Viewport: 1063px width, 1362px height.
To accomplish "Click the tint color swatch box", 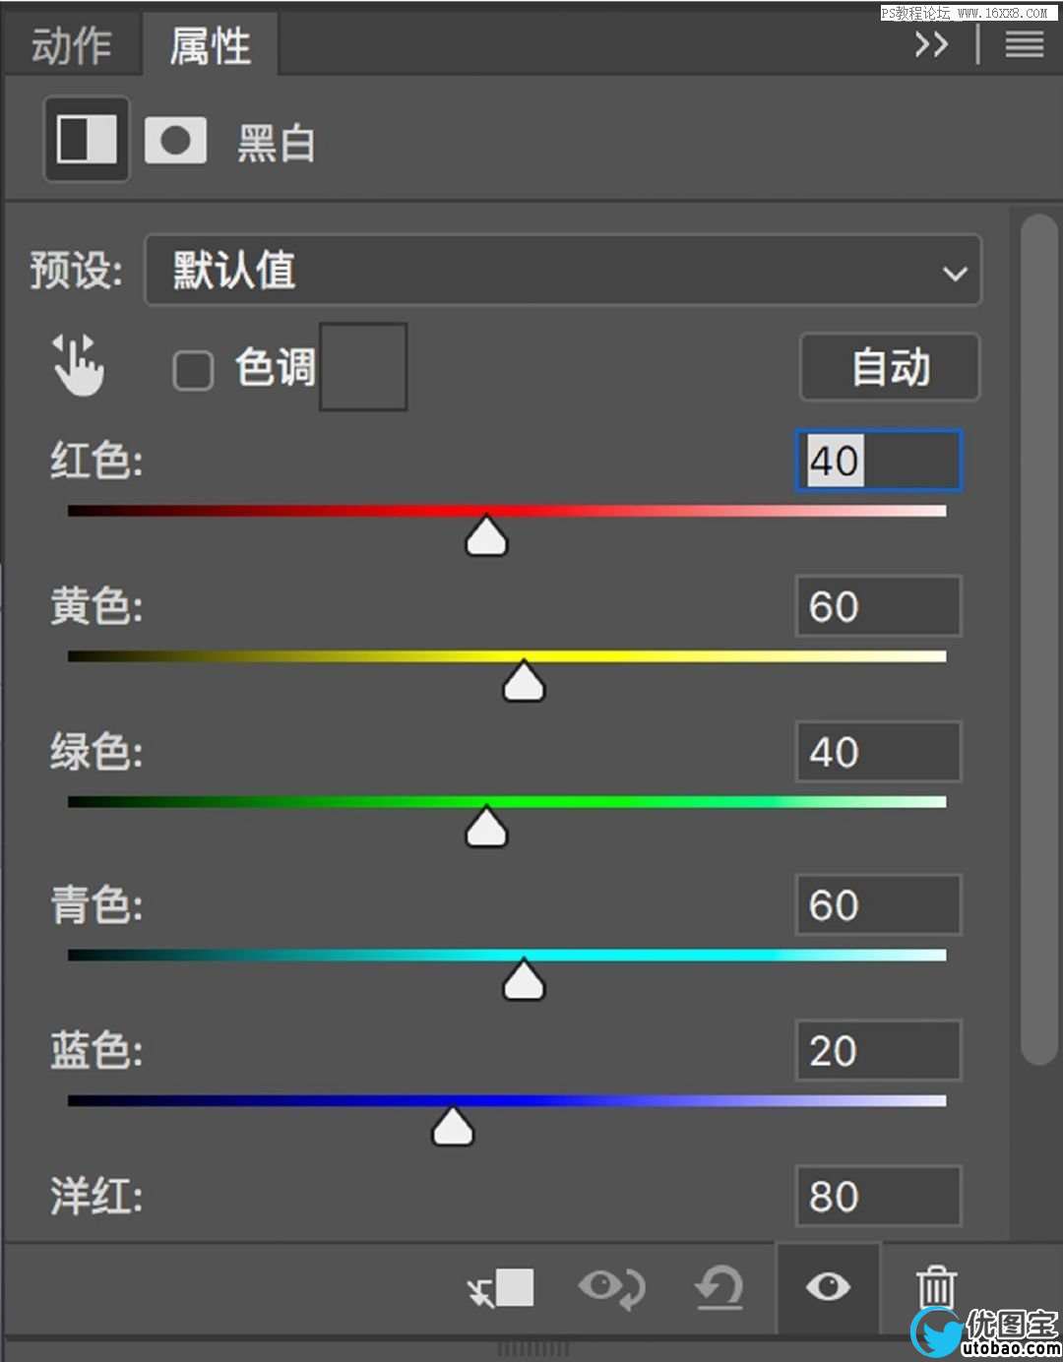I will 363,366.
